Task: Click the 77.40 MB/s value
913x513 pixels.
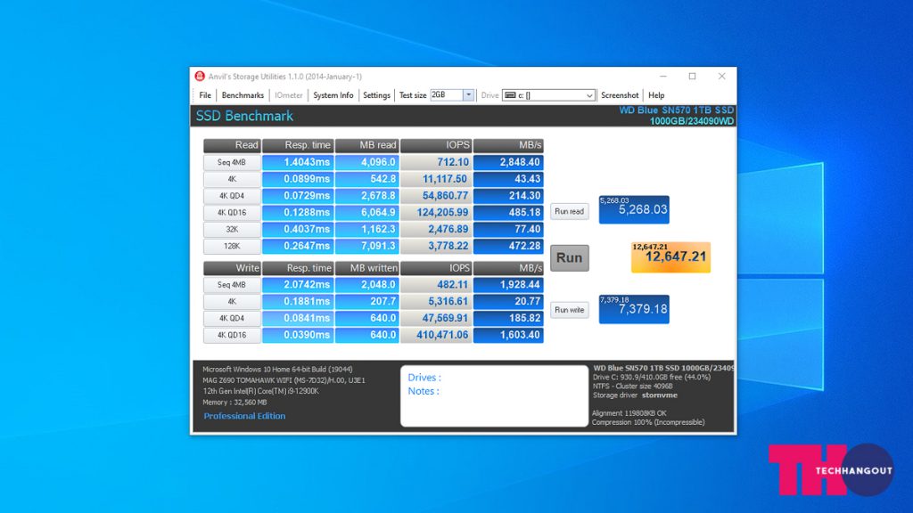Action: tap(508, 229)
